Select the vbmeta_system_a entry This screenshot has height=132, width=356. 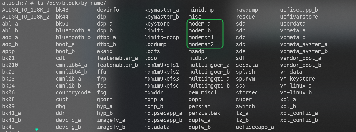click(x=304, y=44)
